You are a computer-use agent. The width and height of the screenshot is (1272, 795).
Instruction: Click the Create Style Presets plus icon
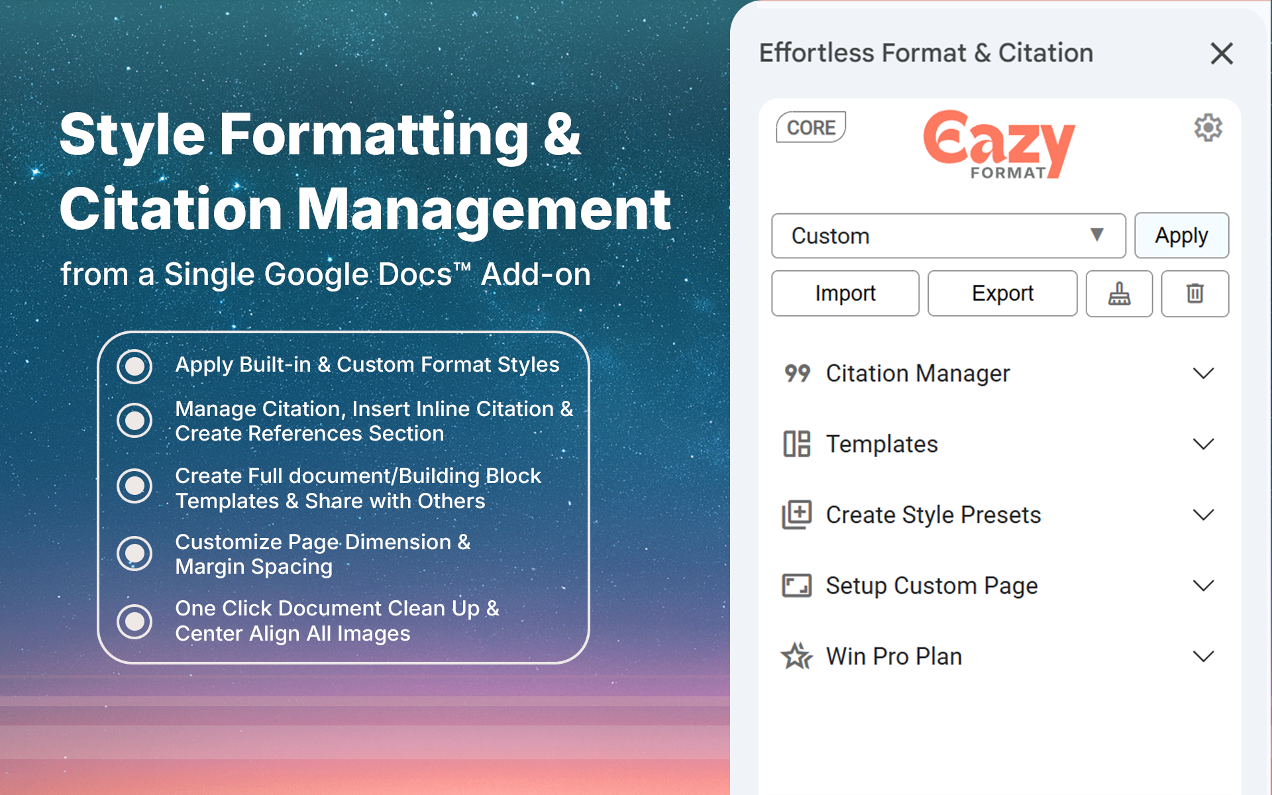[x=797, y=515]
